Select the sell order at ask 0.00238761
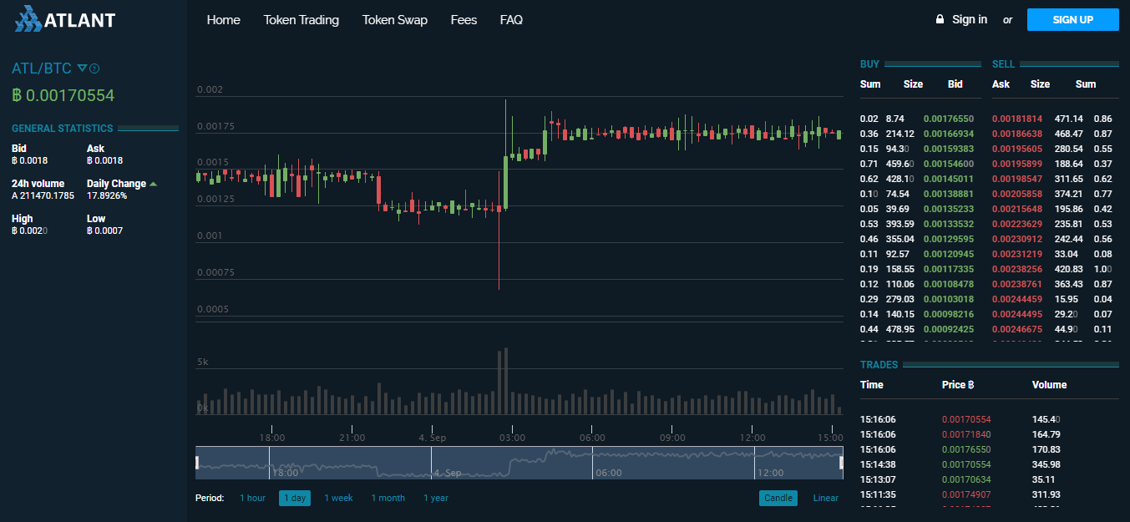 1055,284
